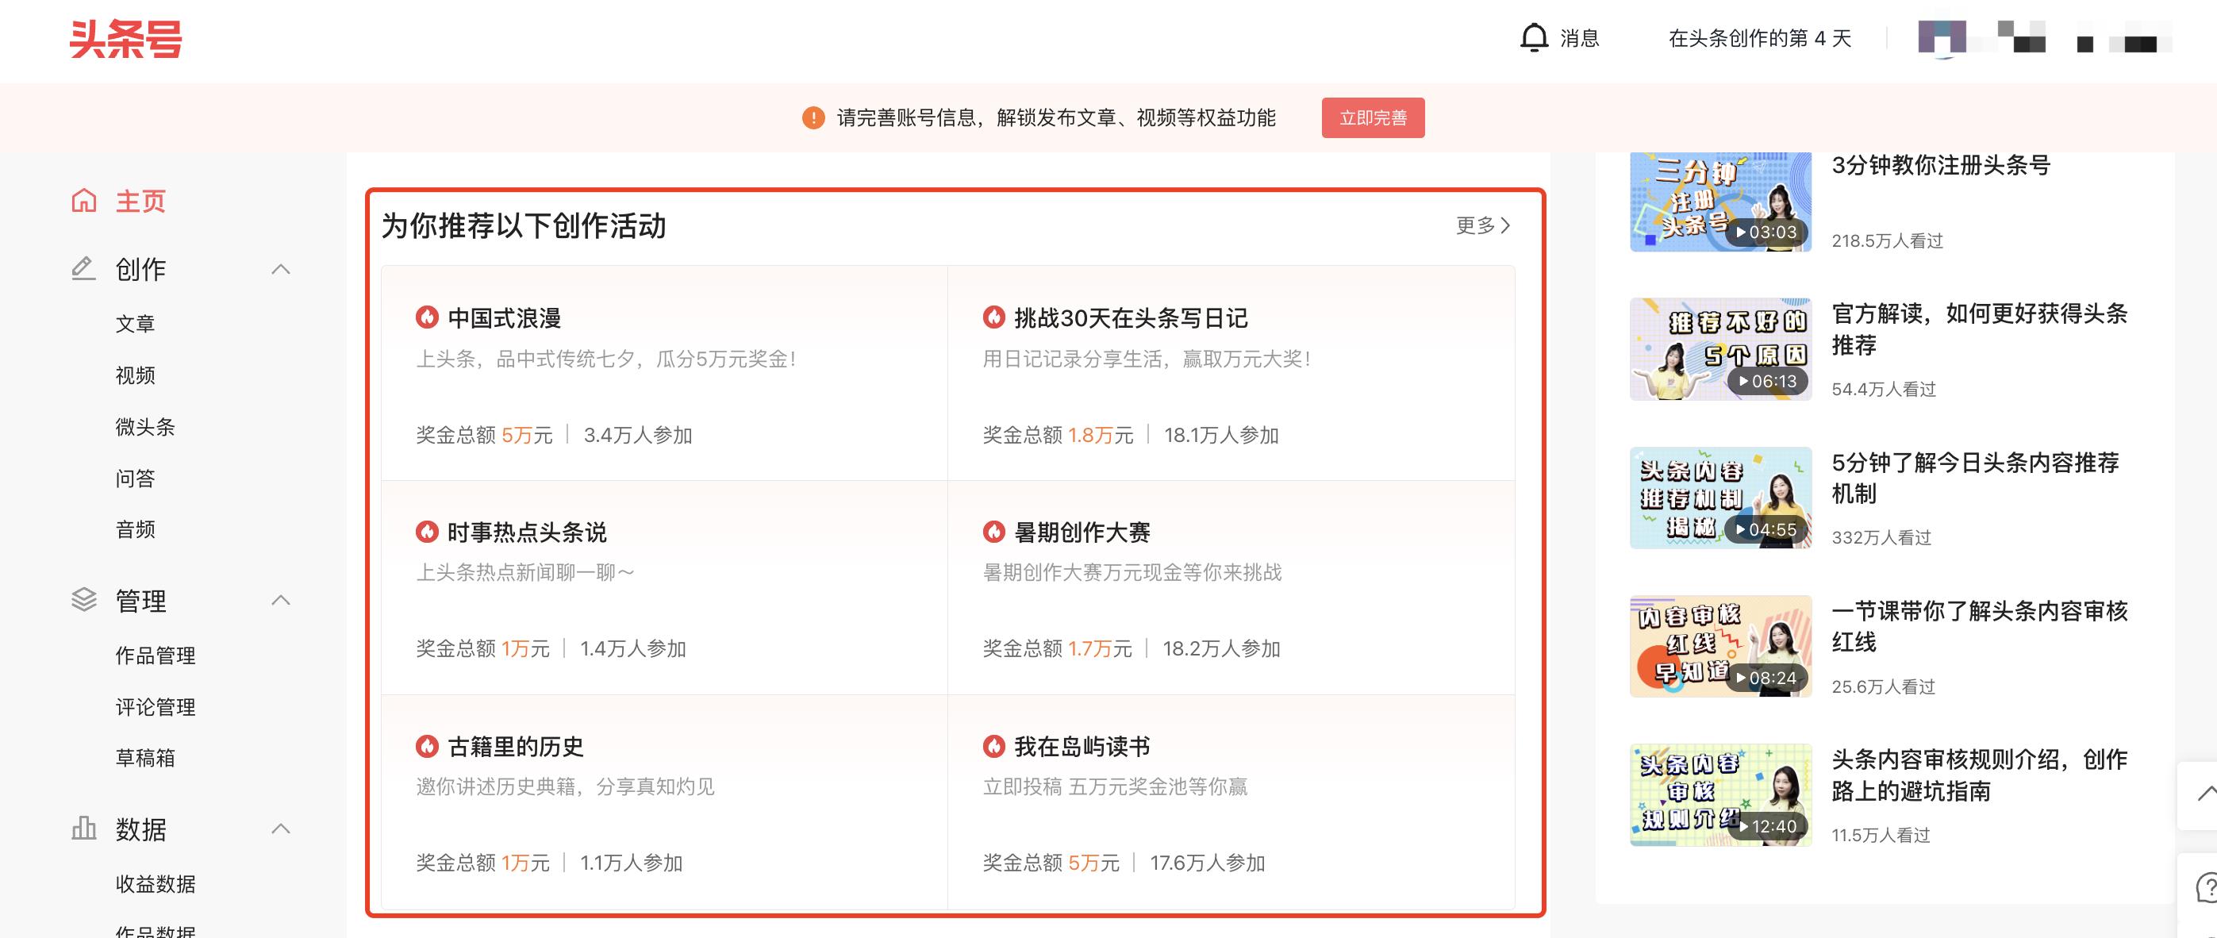
Task: Open the 内容审核红线 08:24 video thumbnail
Action: [1719, 646]
